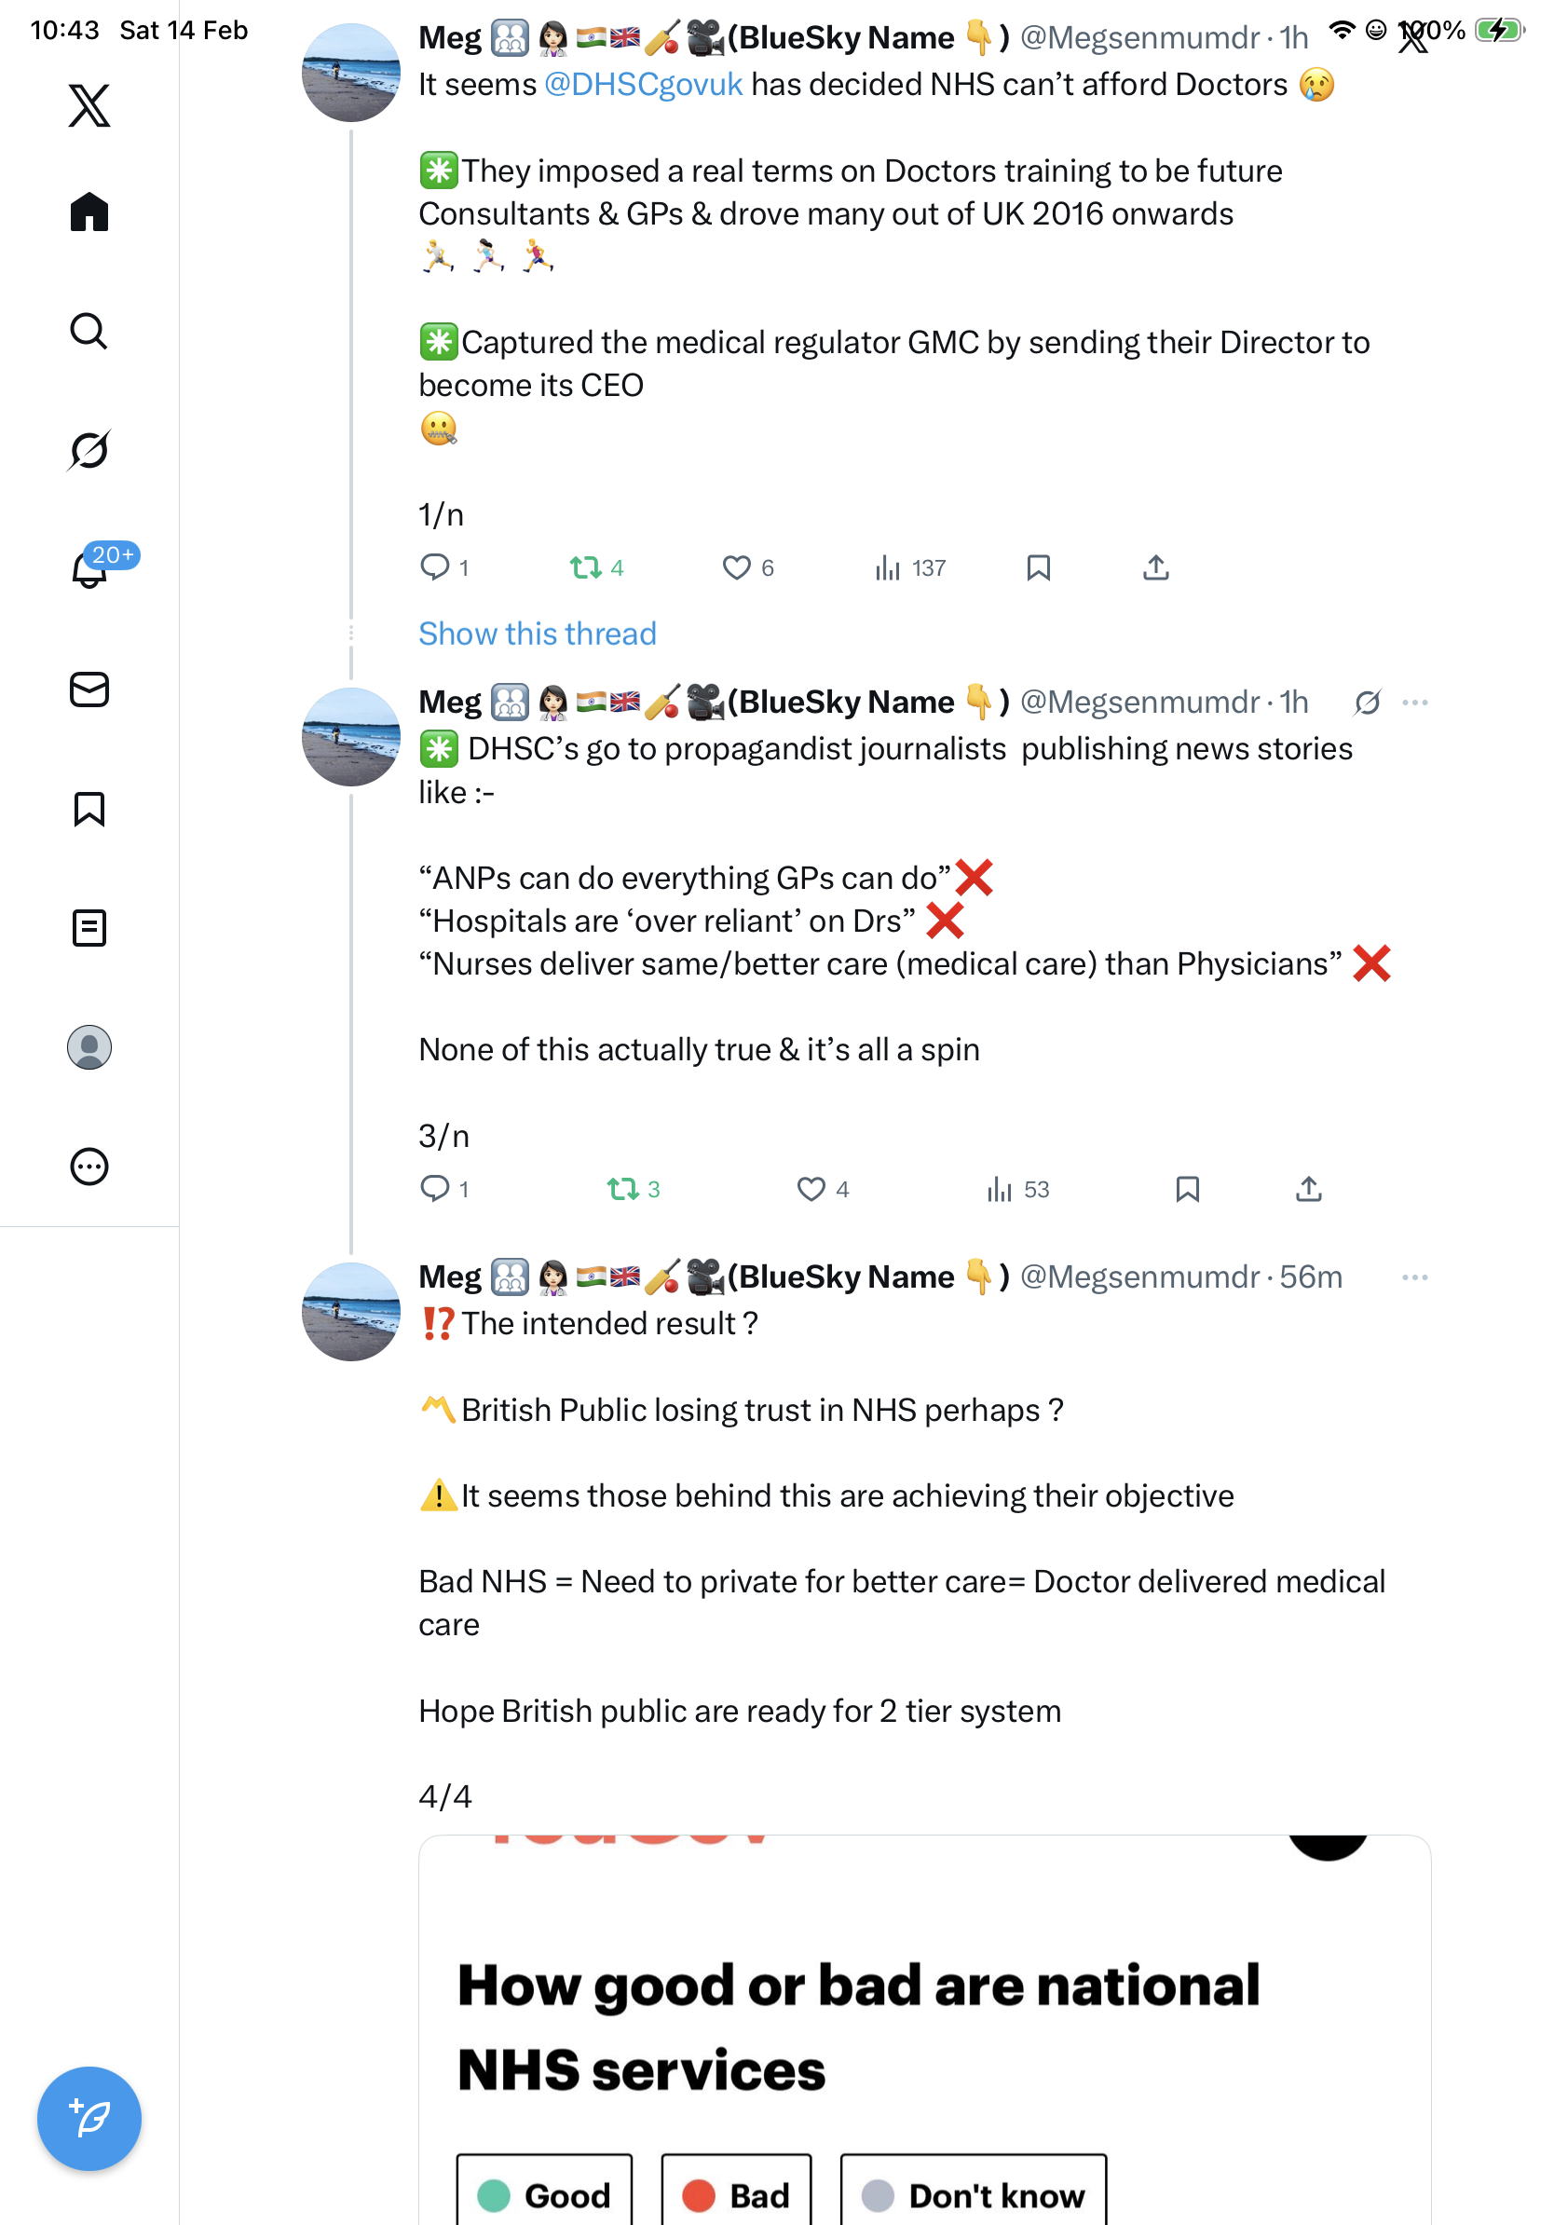Viewport: 1554px width, 2225px height.
Task: Open the Home feed icon
Action: point(89,212)
